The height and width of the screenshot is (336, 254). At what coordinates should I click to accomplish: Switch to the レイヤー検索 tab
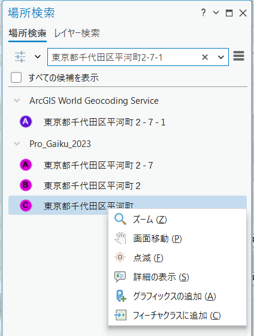tap(77, 34)
